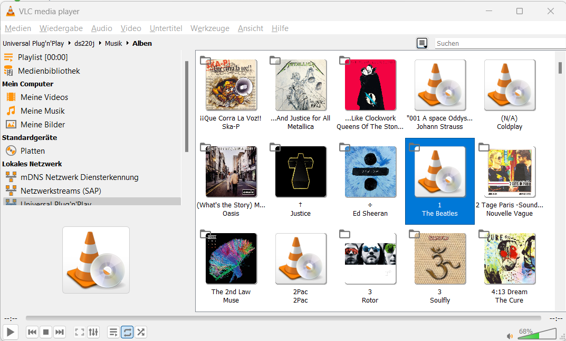The width and height of the screenshot is (566, 341).
Task: Select album 1 by The Beatles
Action: [439, 181]
